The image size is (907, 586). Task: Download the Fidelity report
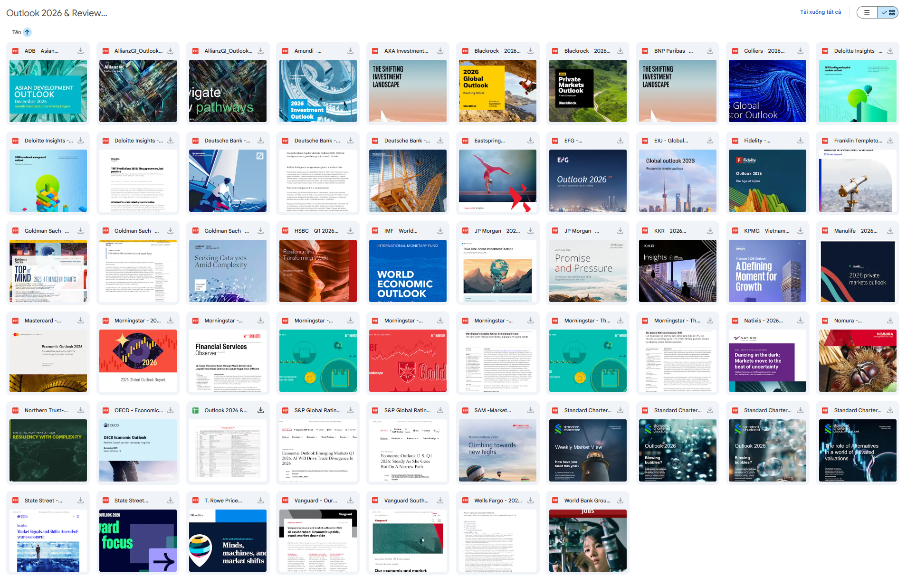[x=800, y=141]
